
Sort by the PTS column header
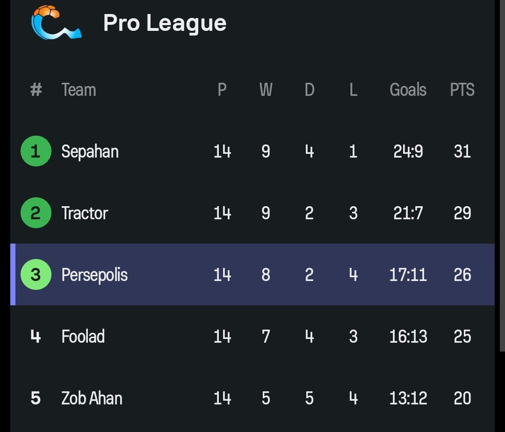coord(462,89)
